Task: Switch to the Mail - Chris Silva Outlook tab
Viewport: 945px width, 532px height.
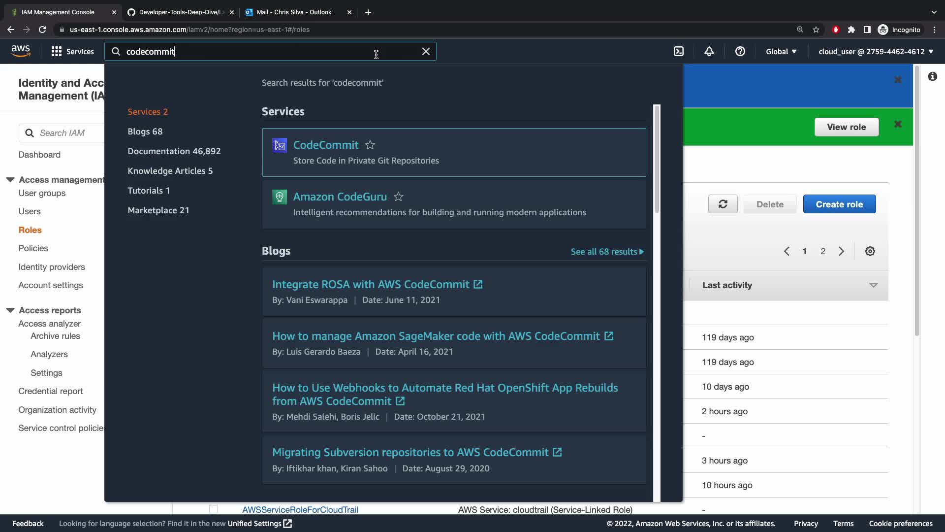Action: point(294,12)
